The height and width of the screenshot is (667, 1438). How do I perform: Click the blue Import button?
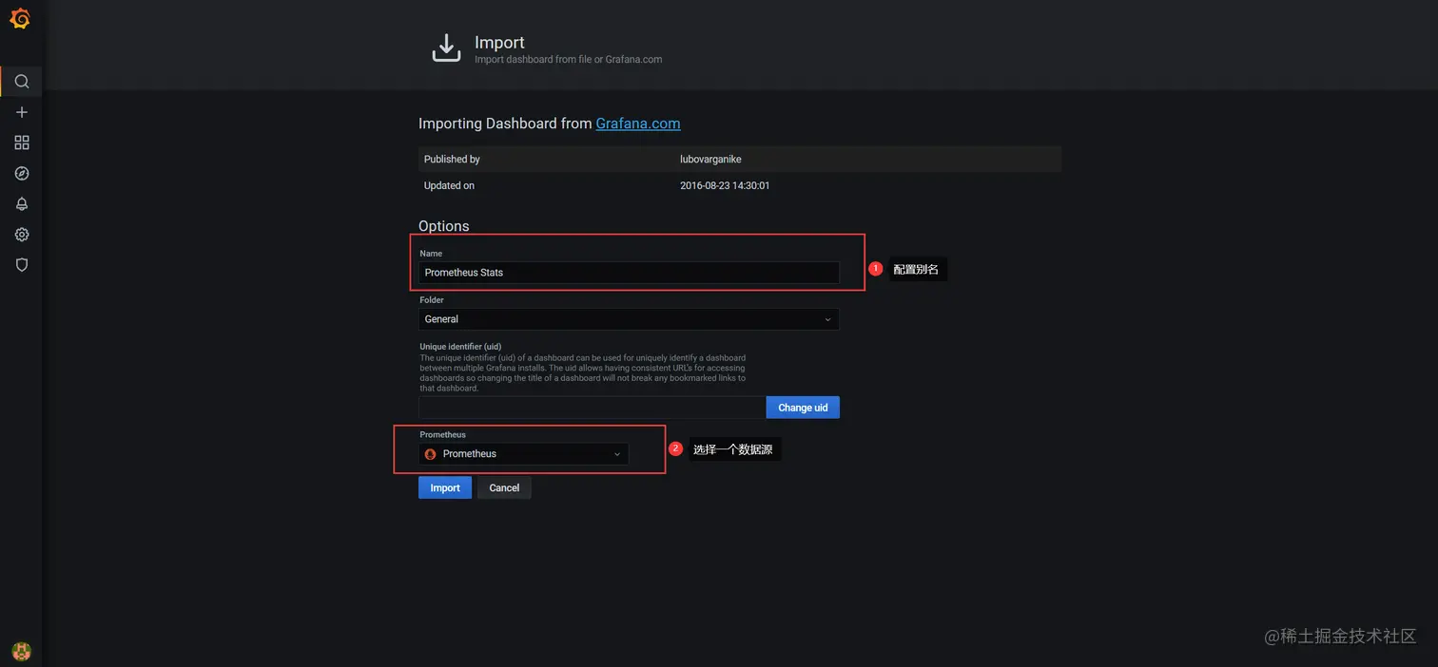(x=445, y=487)
